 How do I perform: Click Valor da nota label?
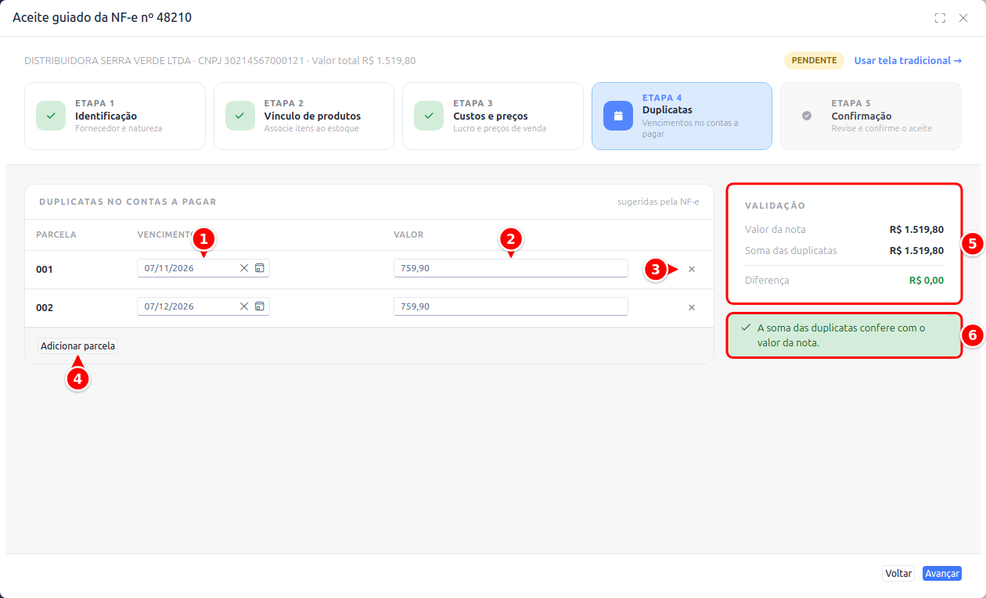775,229
